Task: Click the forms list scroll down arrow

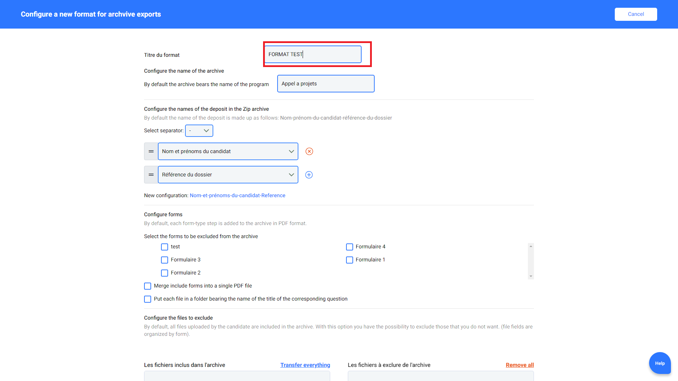Action: 531,276
